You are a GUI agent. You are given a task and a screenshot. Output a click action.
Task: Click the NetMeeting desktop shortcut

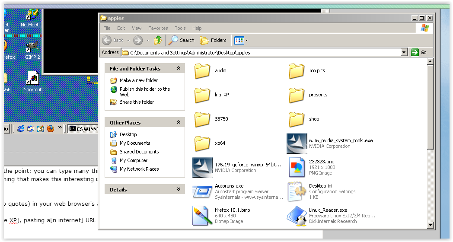pyautogui.click(x=31, y=18)
